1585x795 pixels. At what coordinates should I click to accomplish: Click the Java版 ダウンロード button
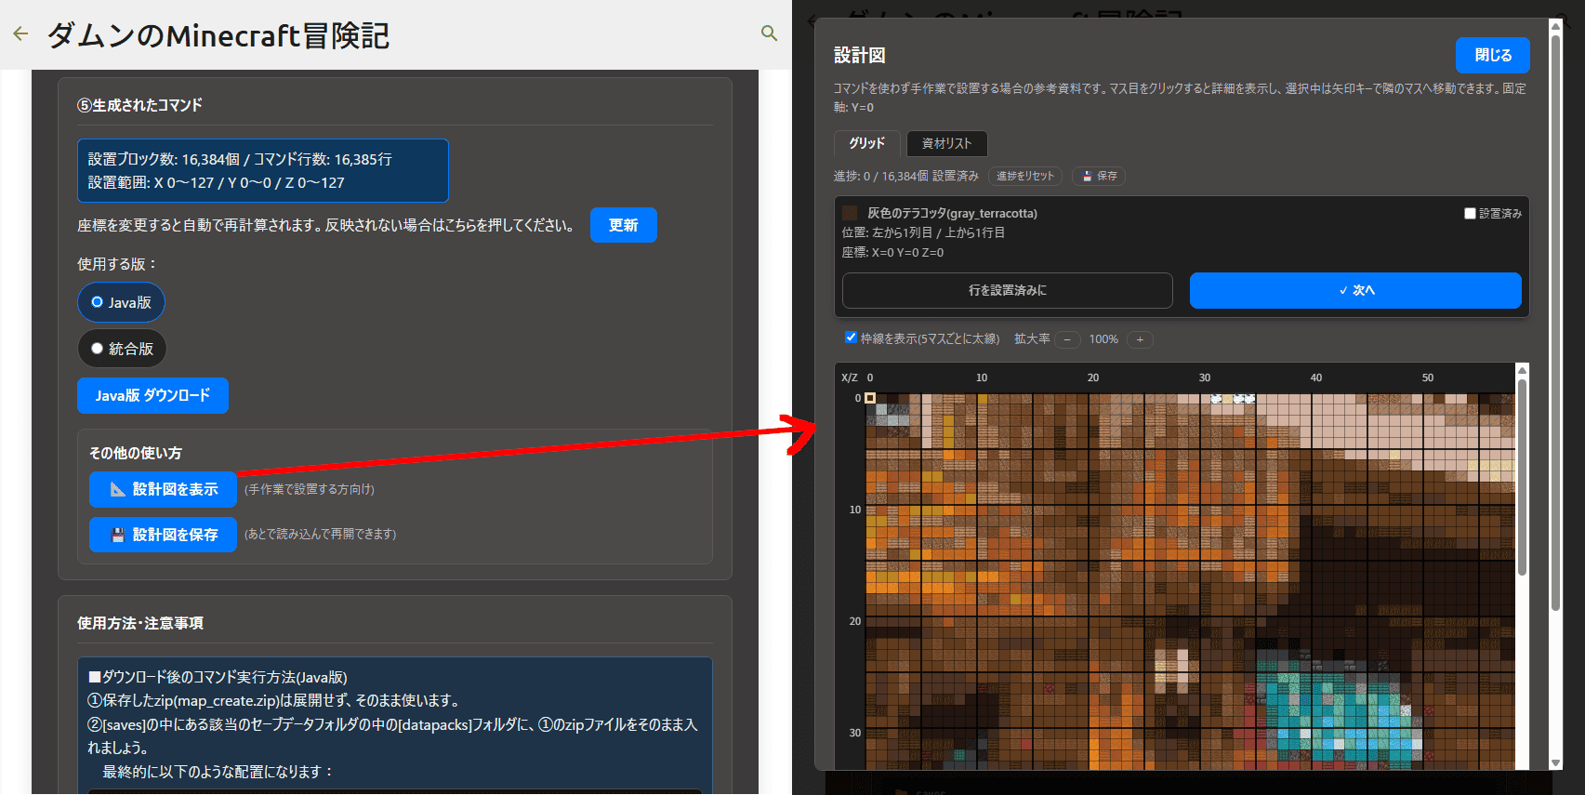pyautogui.click(x=152, y=395)
